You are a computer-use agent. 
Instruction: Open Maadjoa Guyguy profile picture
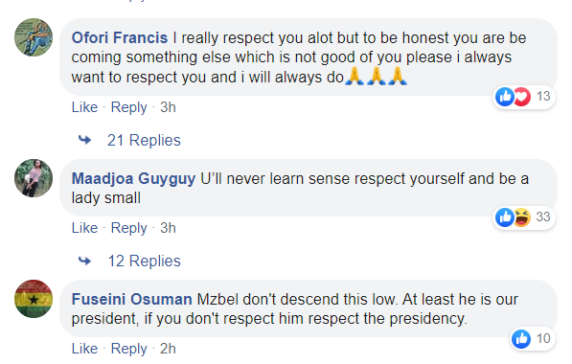(x=34, y=178)
